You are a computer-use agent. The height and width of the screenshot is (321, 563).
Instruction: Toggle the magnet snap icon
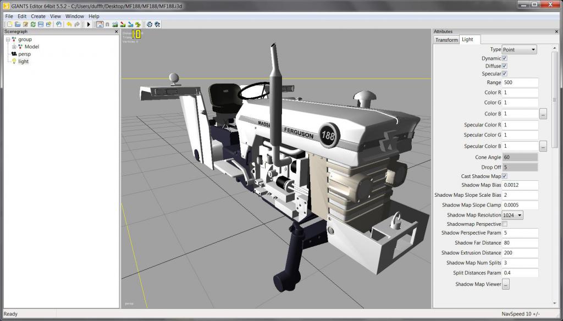click(x=107, y=24)
